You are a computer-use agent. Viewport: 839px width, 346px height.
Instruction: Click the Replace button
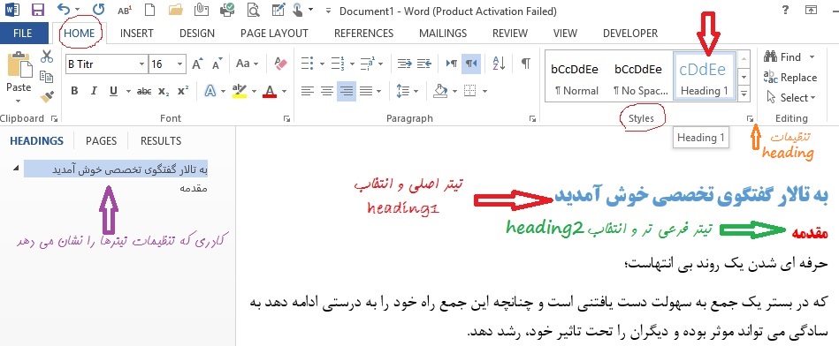[x=791, y=78]
